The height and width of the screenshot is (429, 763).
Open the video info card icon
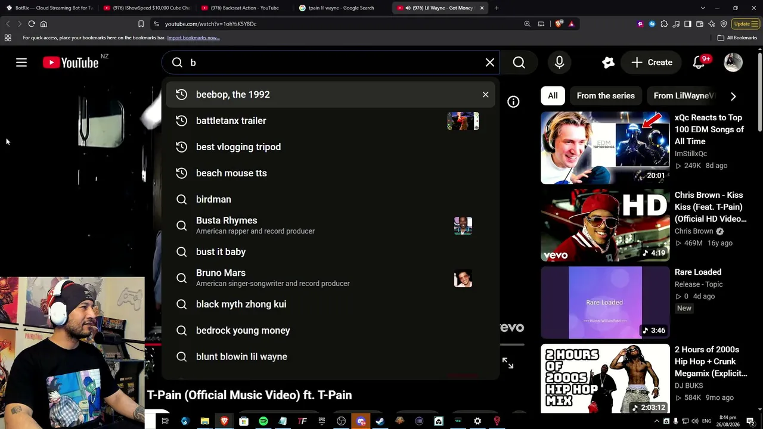tap(513, 102)
